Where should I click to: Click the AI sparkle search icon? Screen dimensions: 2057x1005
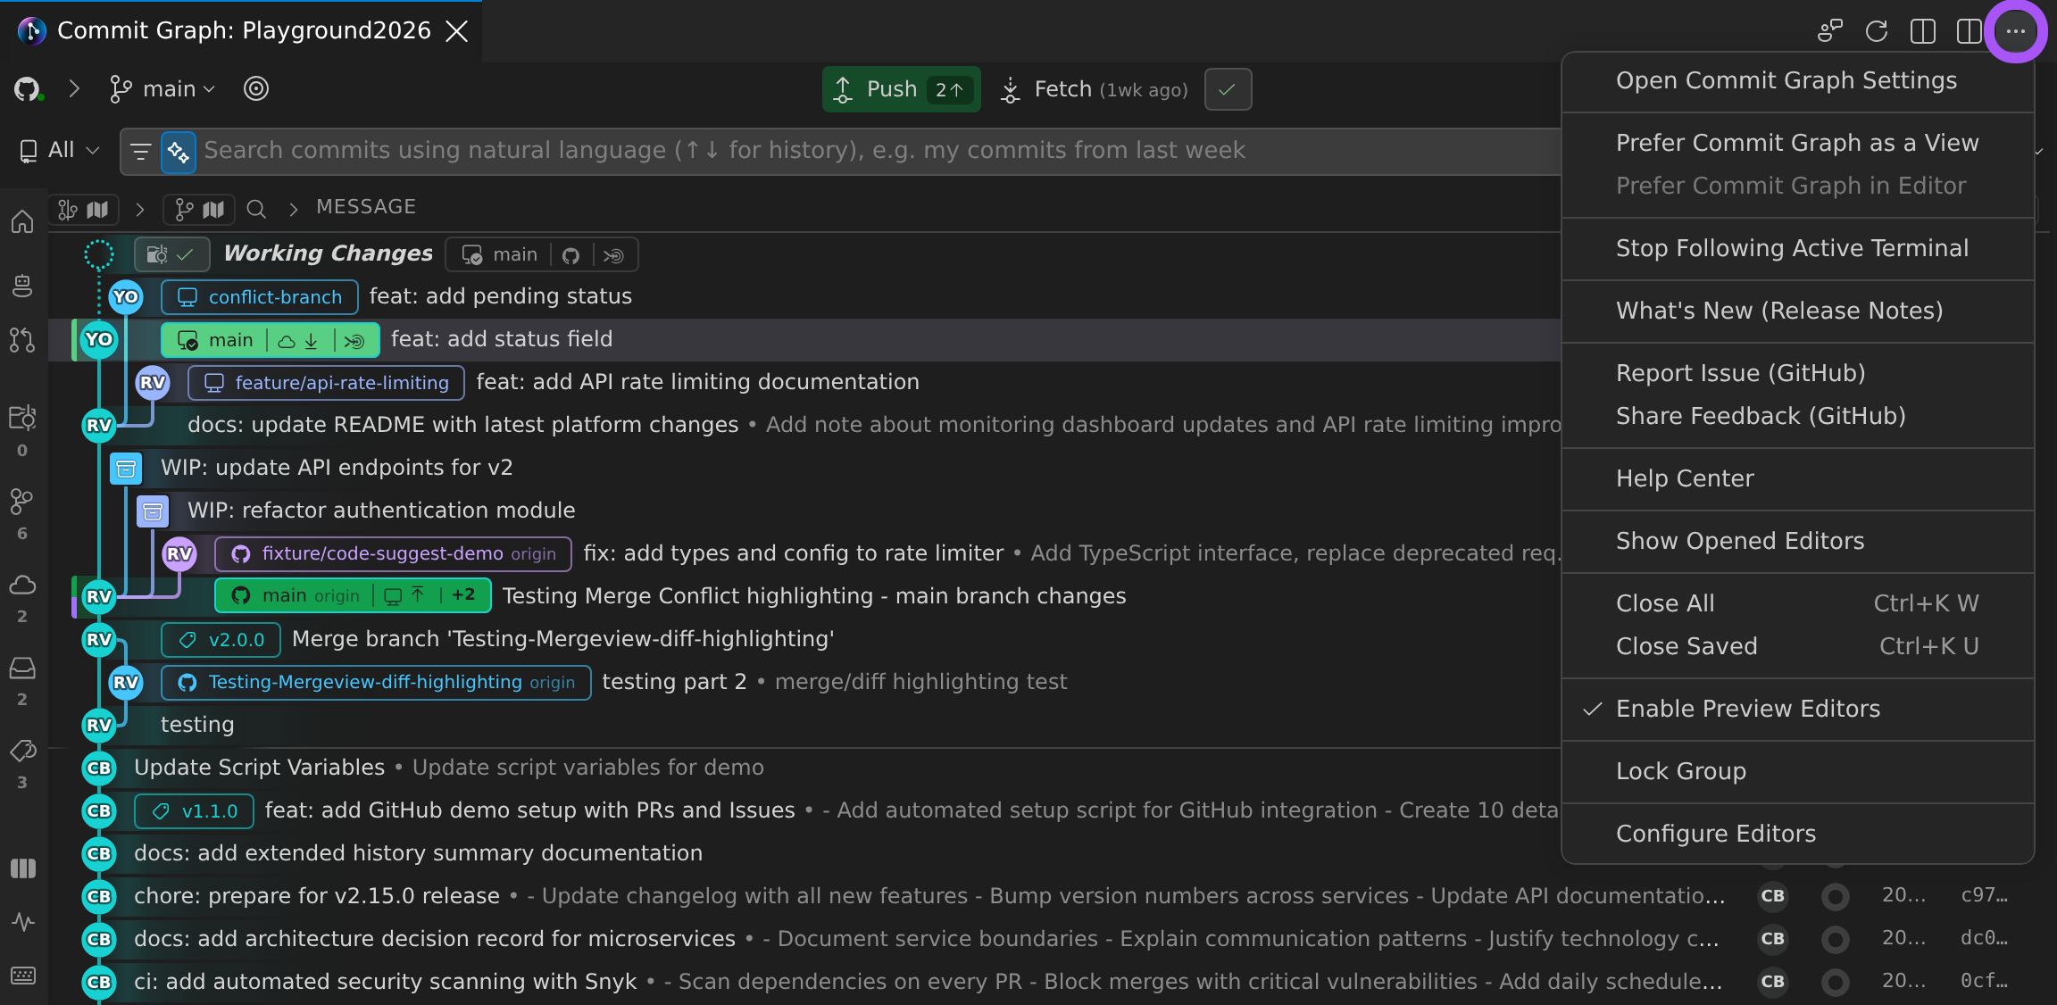[x=178, y=151]
